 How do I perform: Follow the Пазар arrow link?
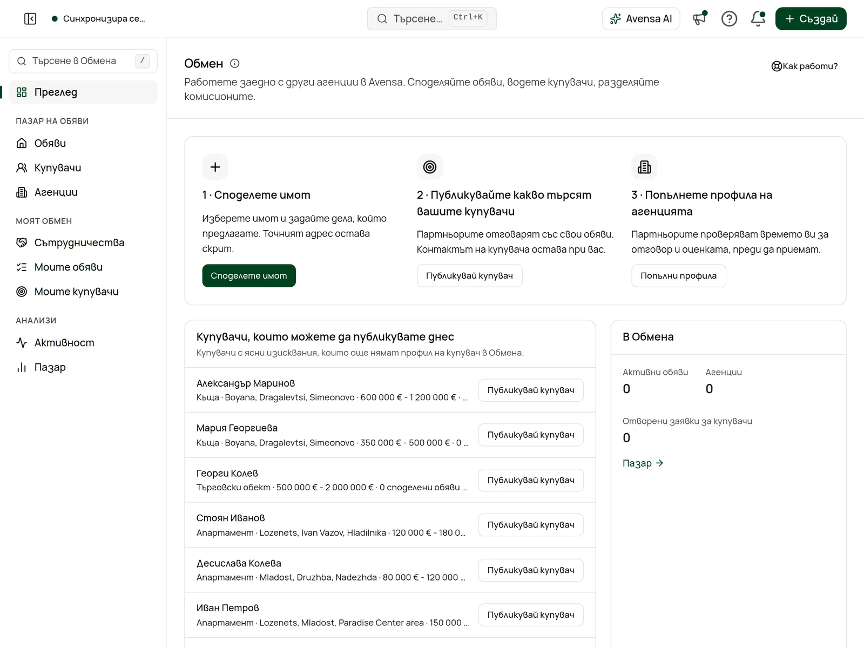pos(643,463)
